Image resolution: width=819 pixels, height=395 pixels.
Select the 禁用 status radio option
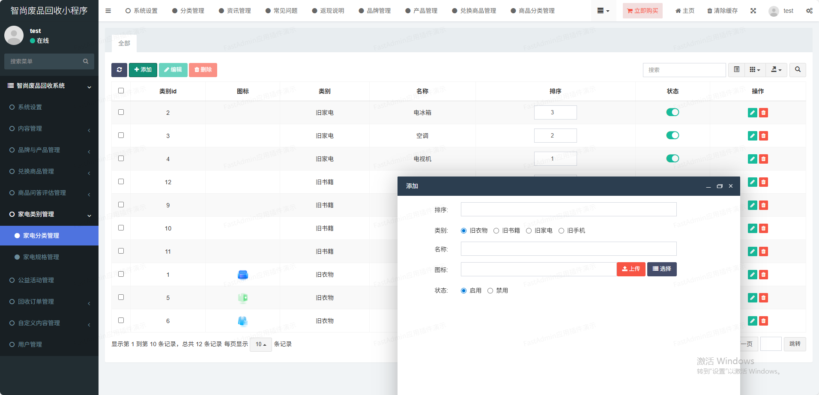coord(490,291)
